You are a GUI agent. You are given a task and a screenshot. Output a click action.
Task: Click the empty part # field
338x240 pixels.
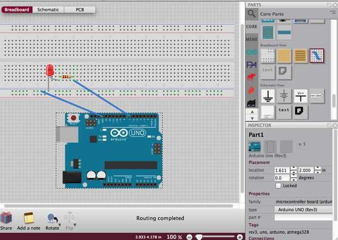[304, 217]
